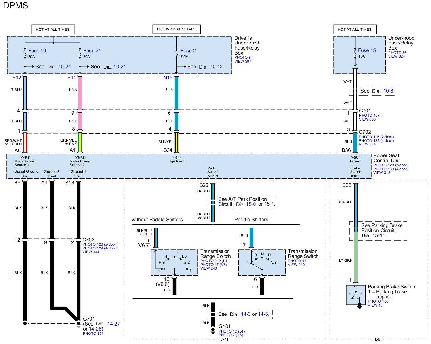The width and height of the screenshot is (431, 344).
Task: Open the Fuse 19 link
Action: pyautogui.click(x=37, y=51)
